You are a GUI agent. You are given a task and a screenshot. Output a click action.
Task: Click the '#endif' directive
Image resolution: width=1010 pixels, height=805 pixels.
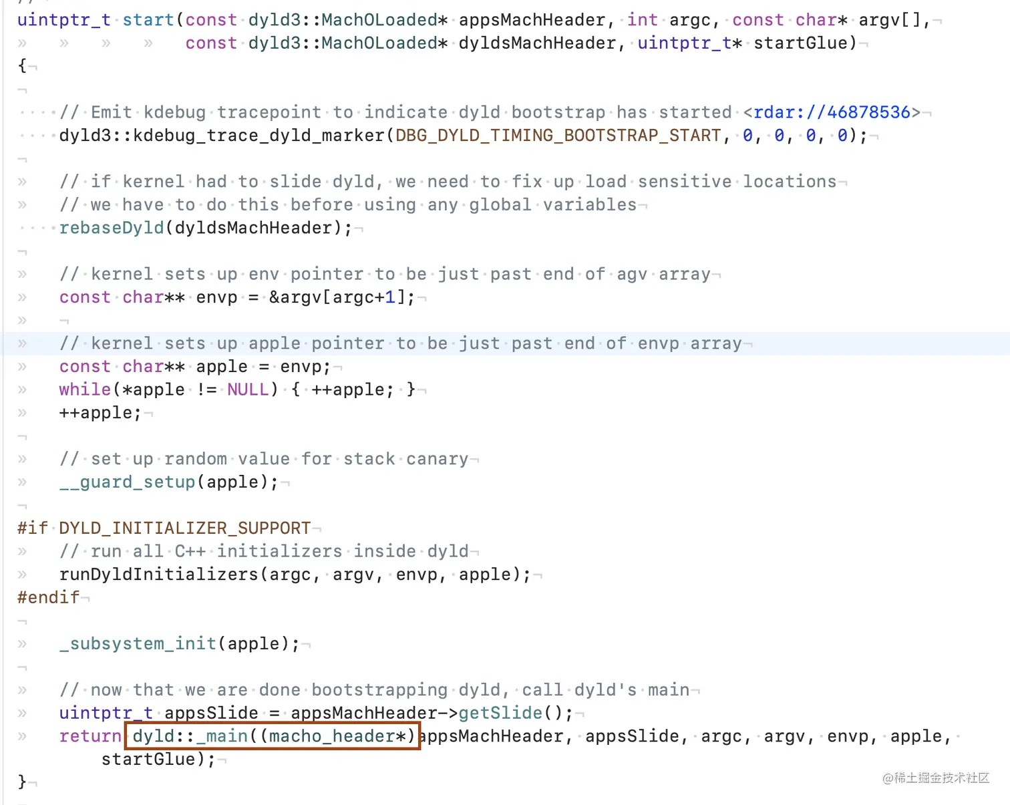49,597
